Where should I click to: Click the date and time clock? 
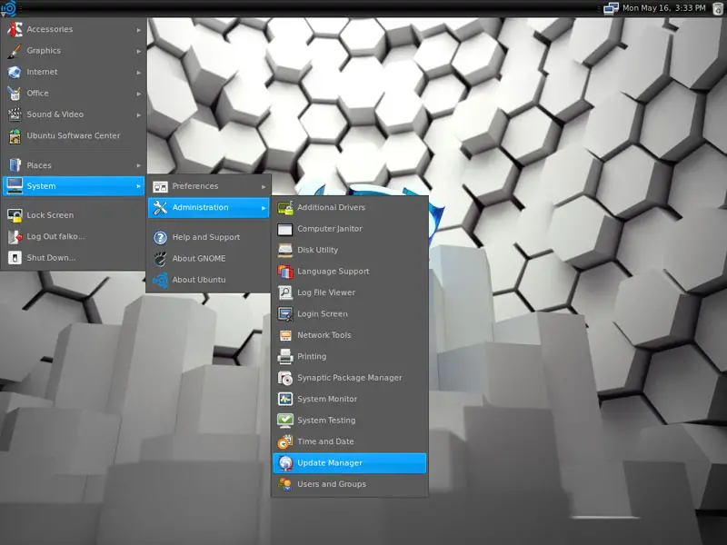664,8
